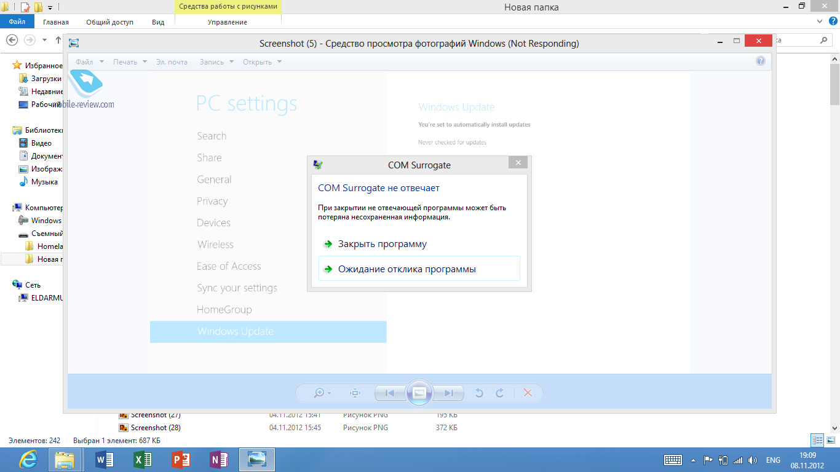The width and height of the screenshot is (840, 472).
Task: Switch to the Главная ribbon tab
Action: (56, 22)
